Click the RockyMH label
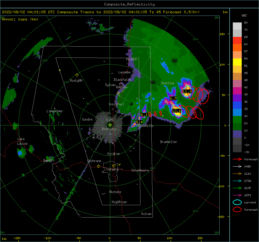259x242 pixels. point(76,81)
